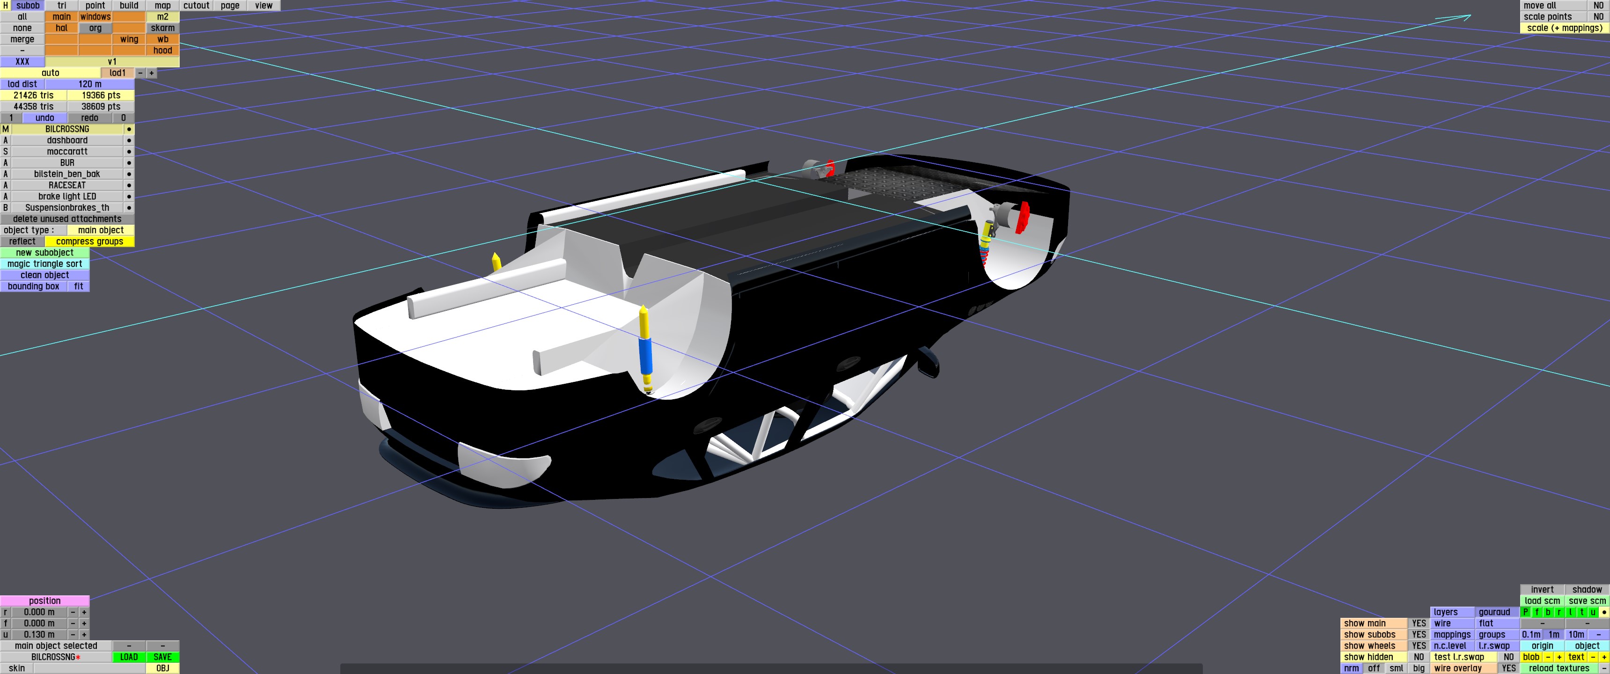This screenshot has width=1610, height=674.
Task: Toggle the dot next to dashboard subobject
Action: 129,141
